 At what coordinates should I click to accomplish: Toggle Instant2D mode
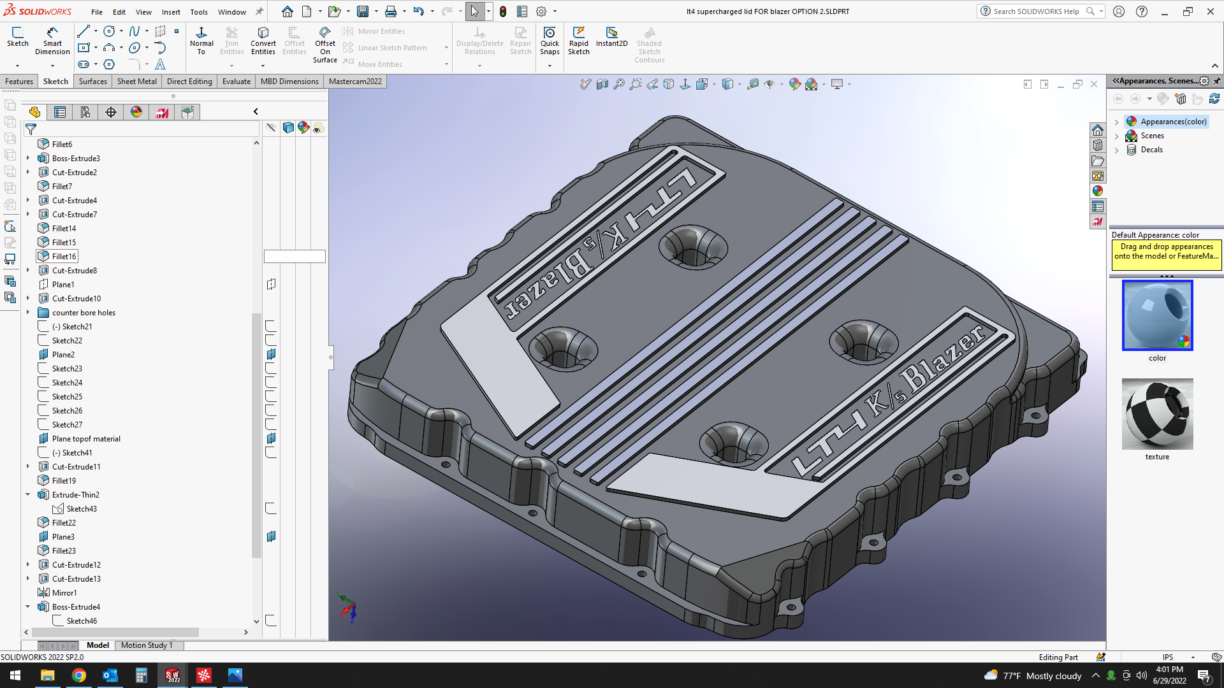coord(611,37)
